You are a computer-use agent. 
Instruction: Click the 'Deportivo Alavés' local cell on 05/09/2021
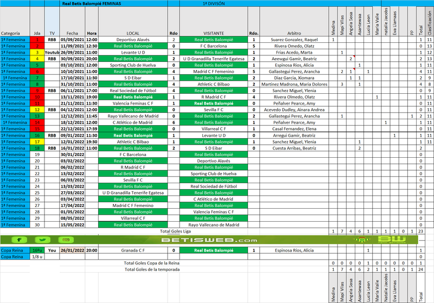133,40
